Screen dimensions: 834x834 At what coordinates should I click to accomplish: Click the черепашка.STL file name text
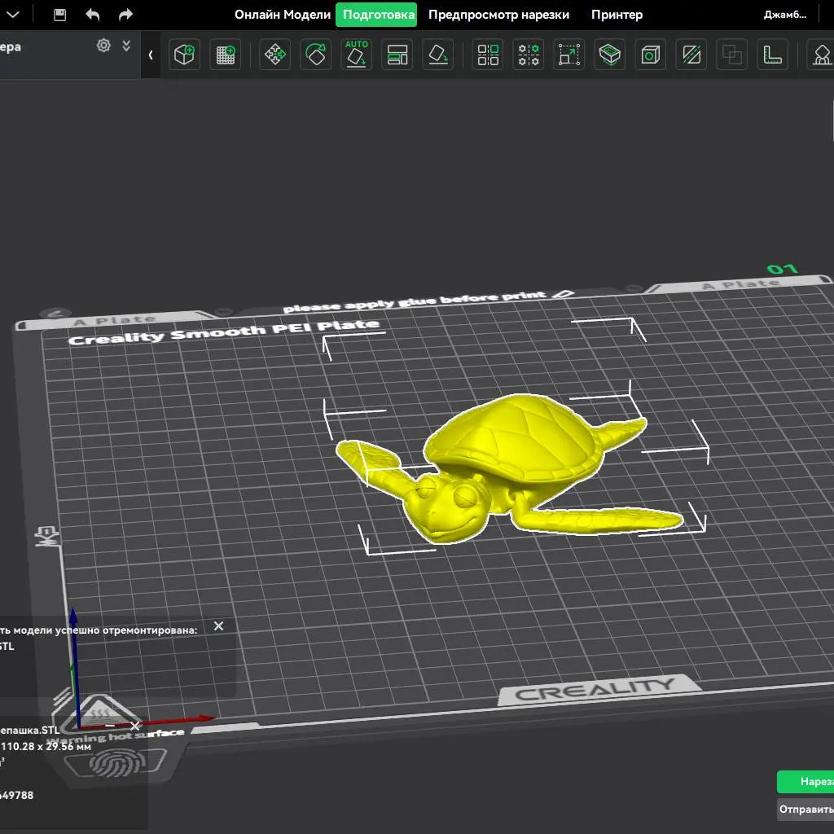(x=30, y=730)
